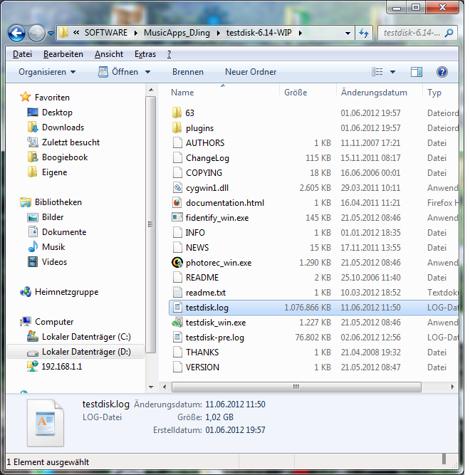Select the ChangeLog file
Screen dimensions: 470x475
click(207, 158)
